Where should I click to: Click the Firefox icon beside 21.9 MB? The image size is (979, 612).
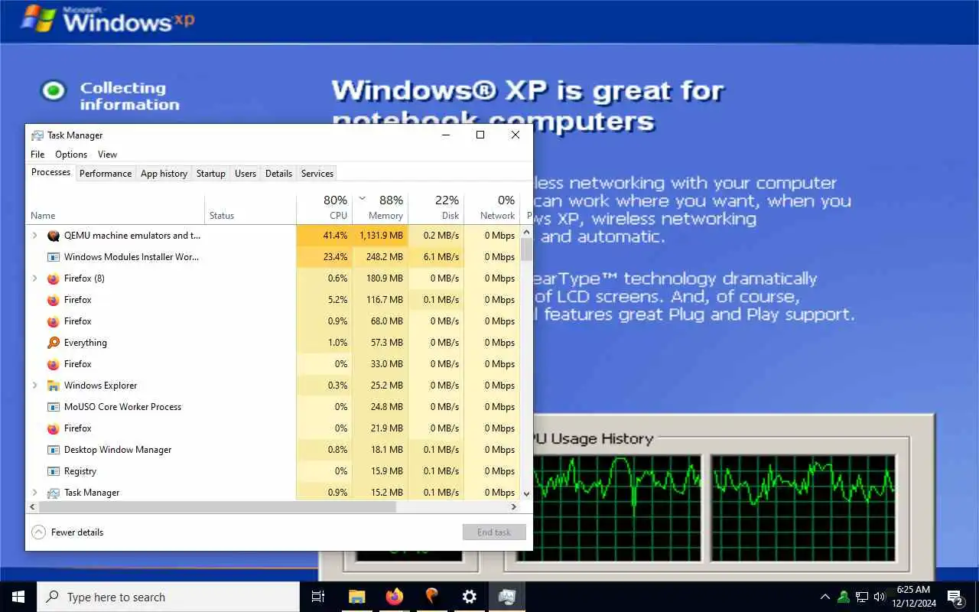[x=54, y=428]
